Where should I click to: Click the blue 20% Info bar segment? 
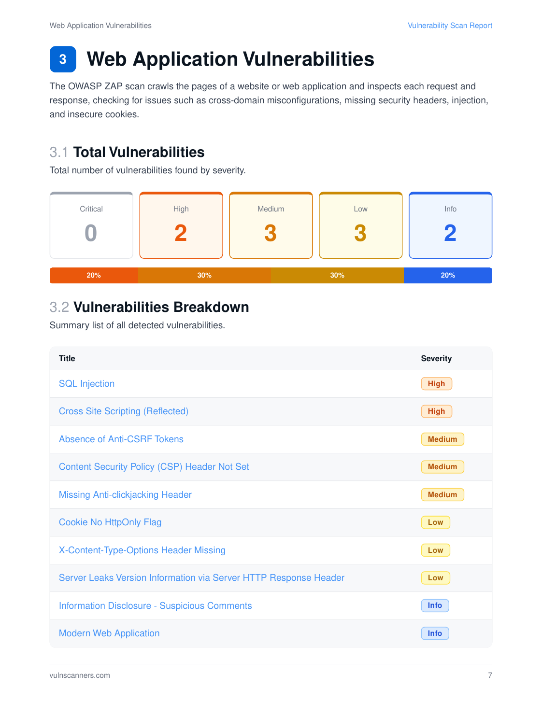448,275
